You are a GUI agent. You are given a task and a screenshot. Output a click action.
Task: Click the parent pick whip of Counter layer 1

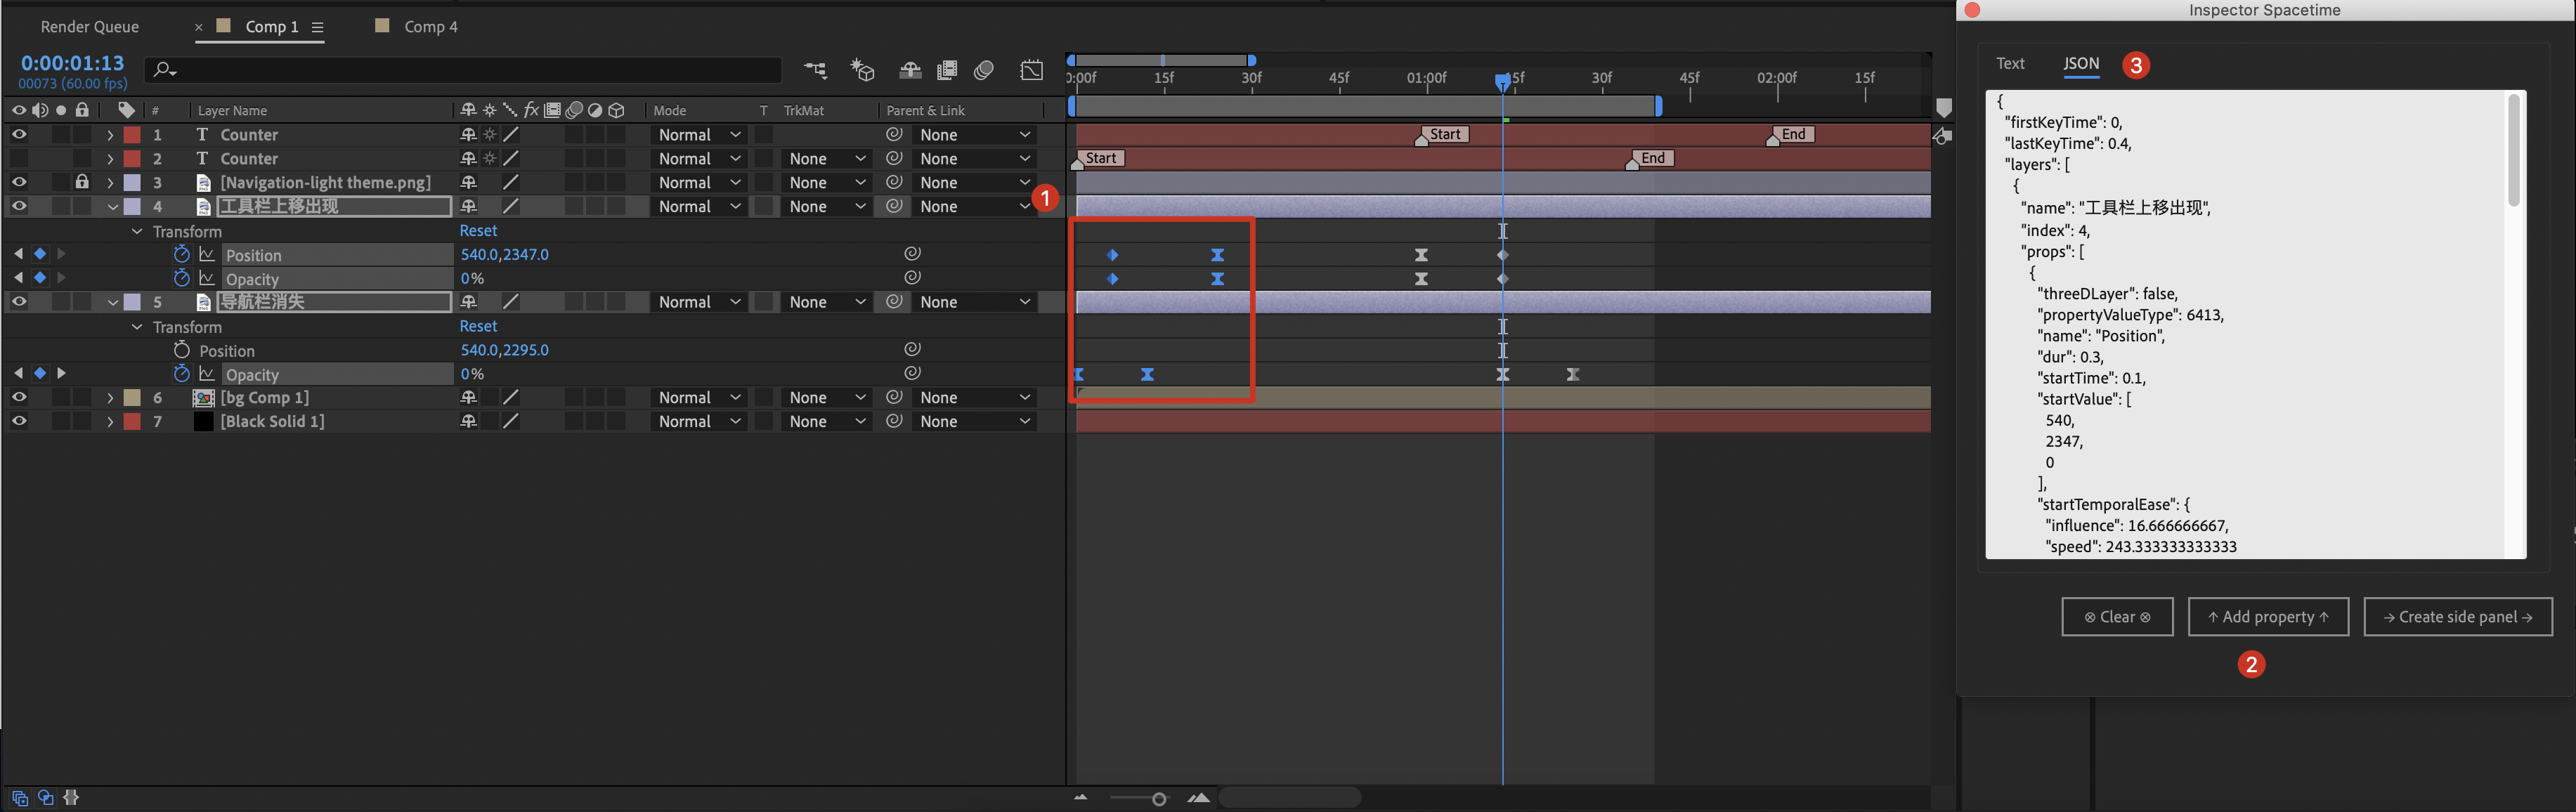tap(894, 134)
